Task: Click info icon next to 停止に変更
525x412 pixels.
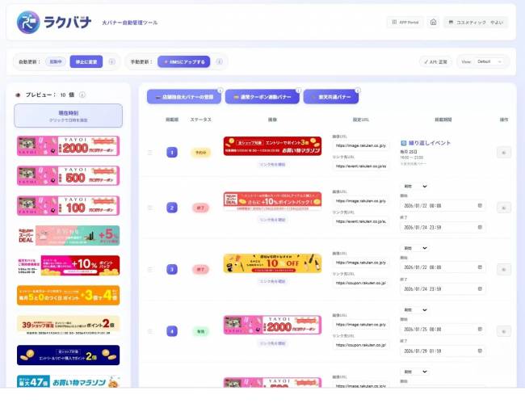Action: pyautogui.click(x=111, y=61)
